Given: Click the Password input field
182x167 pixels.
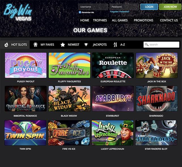Looking at the screenshot, I should [x=124, y=7].
